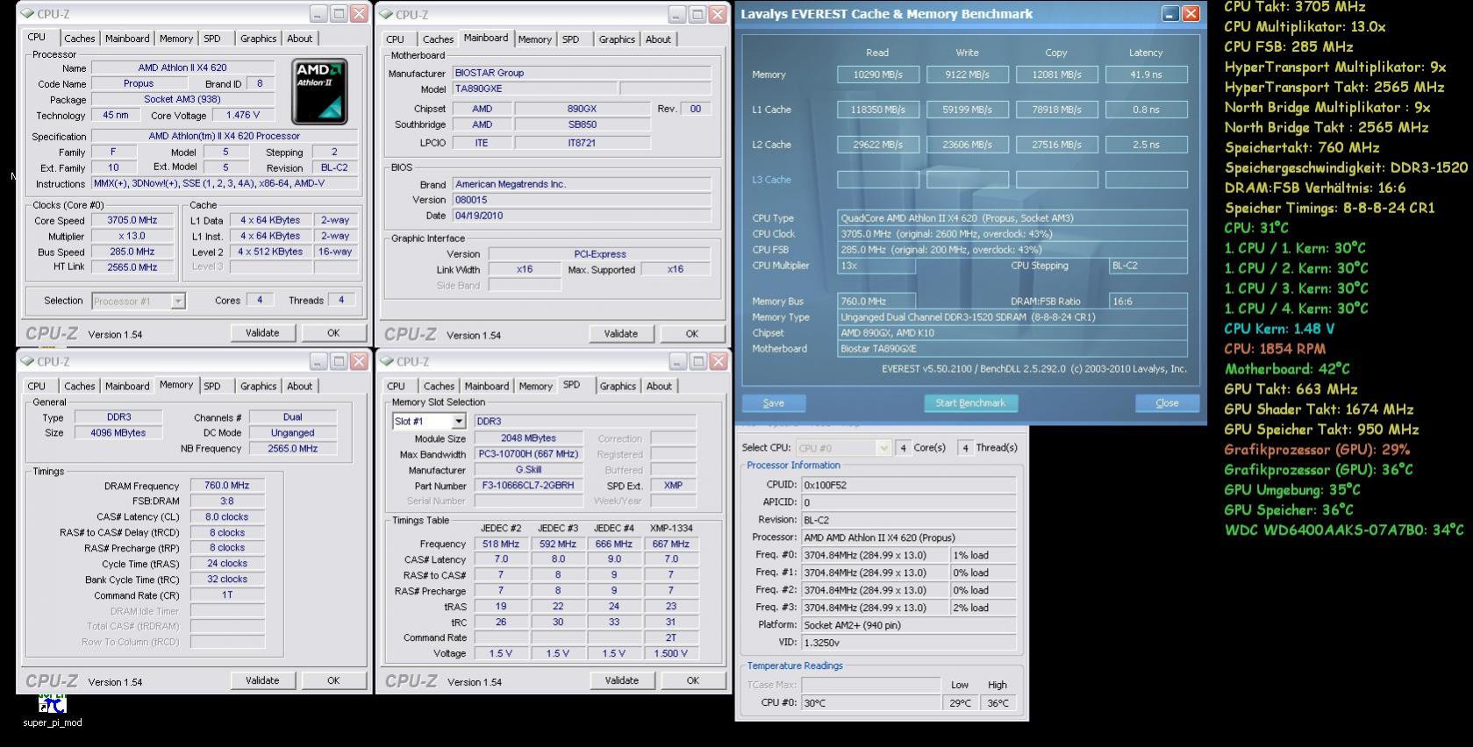Click the Memory Read 10290 MB/s field
Viewport: 1473px width, 747px height.
(x=878, y=75)
